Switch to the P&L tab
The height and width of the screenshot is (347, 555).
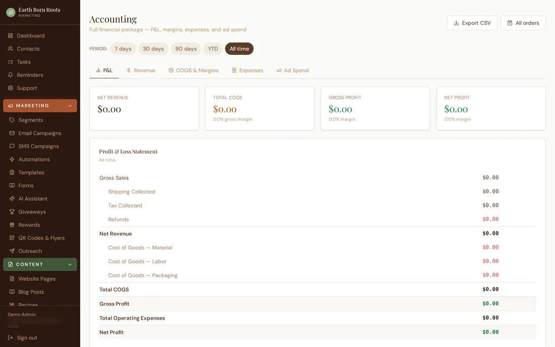click(104, 71)
